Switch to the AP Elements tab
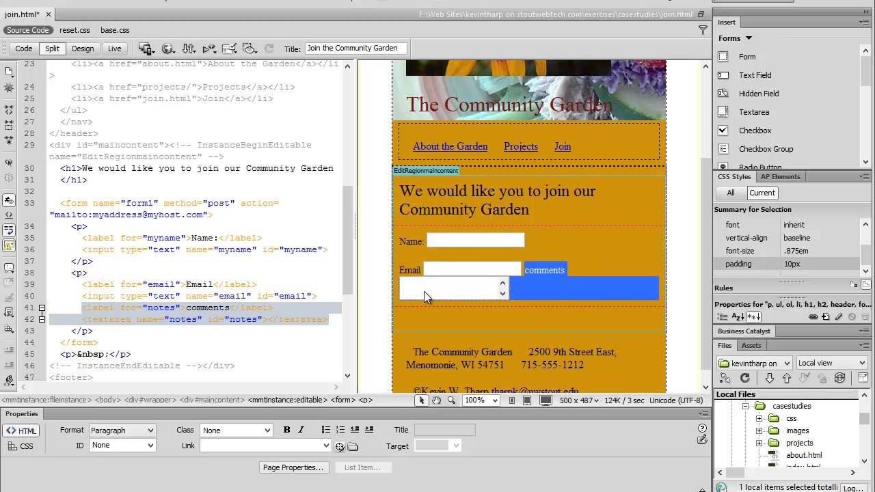The image size is (875, 492). click(780, 176)
